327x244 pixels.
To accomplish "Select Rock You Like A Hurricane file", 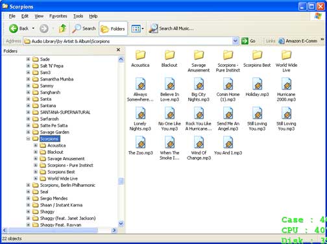I will [x=199, y=119].
